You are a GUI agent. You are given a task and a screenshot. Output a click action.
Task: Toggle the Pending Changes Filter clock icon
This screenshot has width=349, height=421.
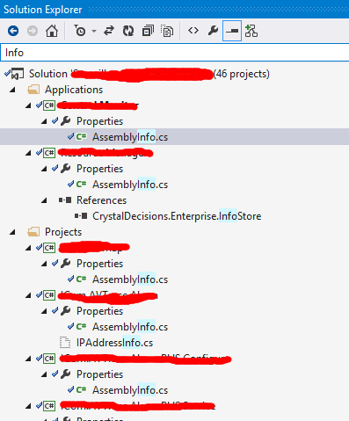tap(79, 31)
